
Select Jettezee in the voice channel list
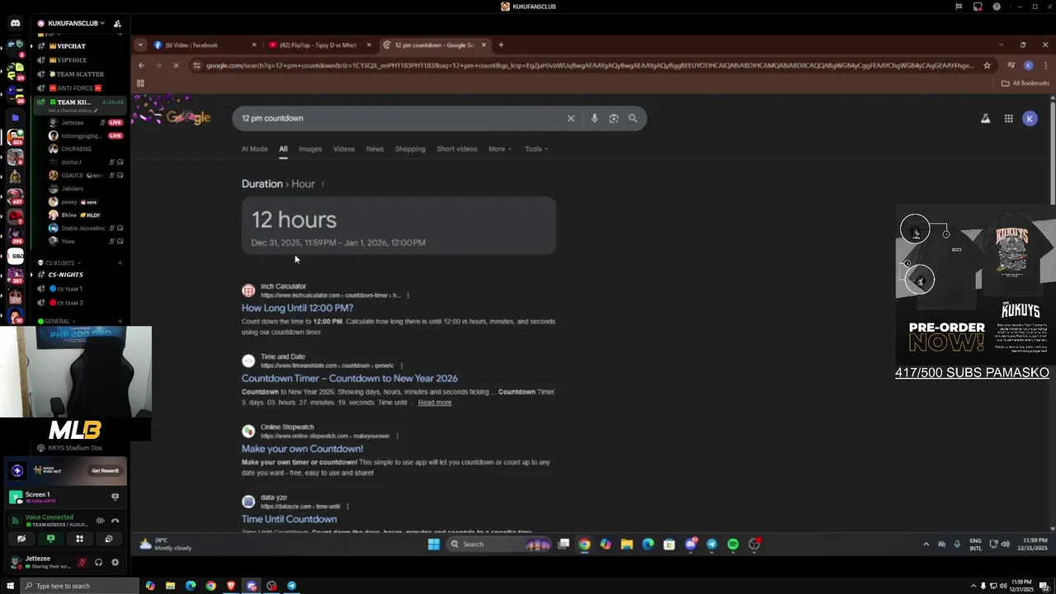tap(73, 122)
